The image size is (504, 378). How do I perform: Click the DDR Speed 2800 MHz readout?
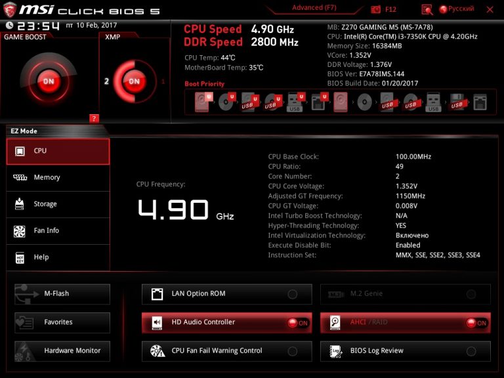(x=241, y=42)
